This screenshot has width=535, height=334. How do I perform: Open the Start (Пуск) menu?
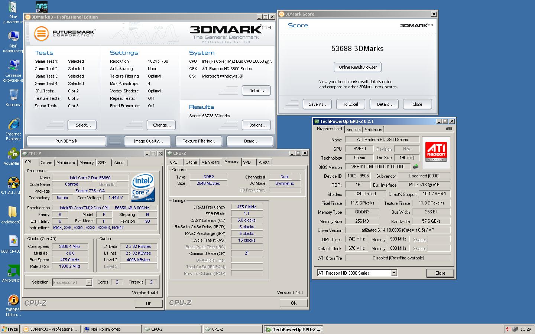click(x=10, y=329)
